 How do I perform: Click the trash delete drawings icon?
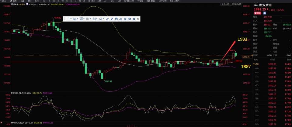click(x=125, y=19)
